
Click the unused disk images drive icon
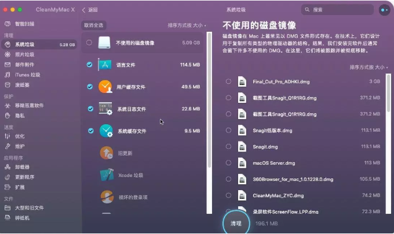click(x=104, y=43)
